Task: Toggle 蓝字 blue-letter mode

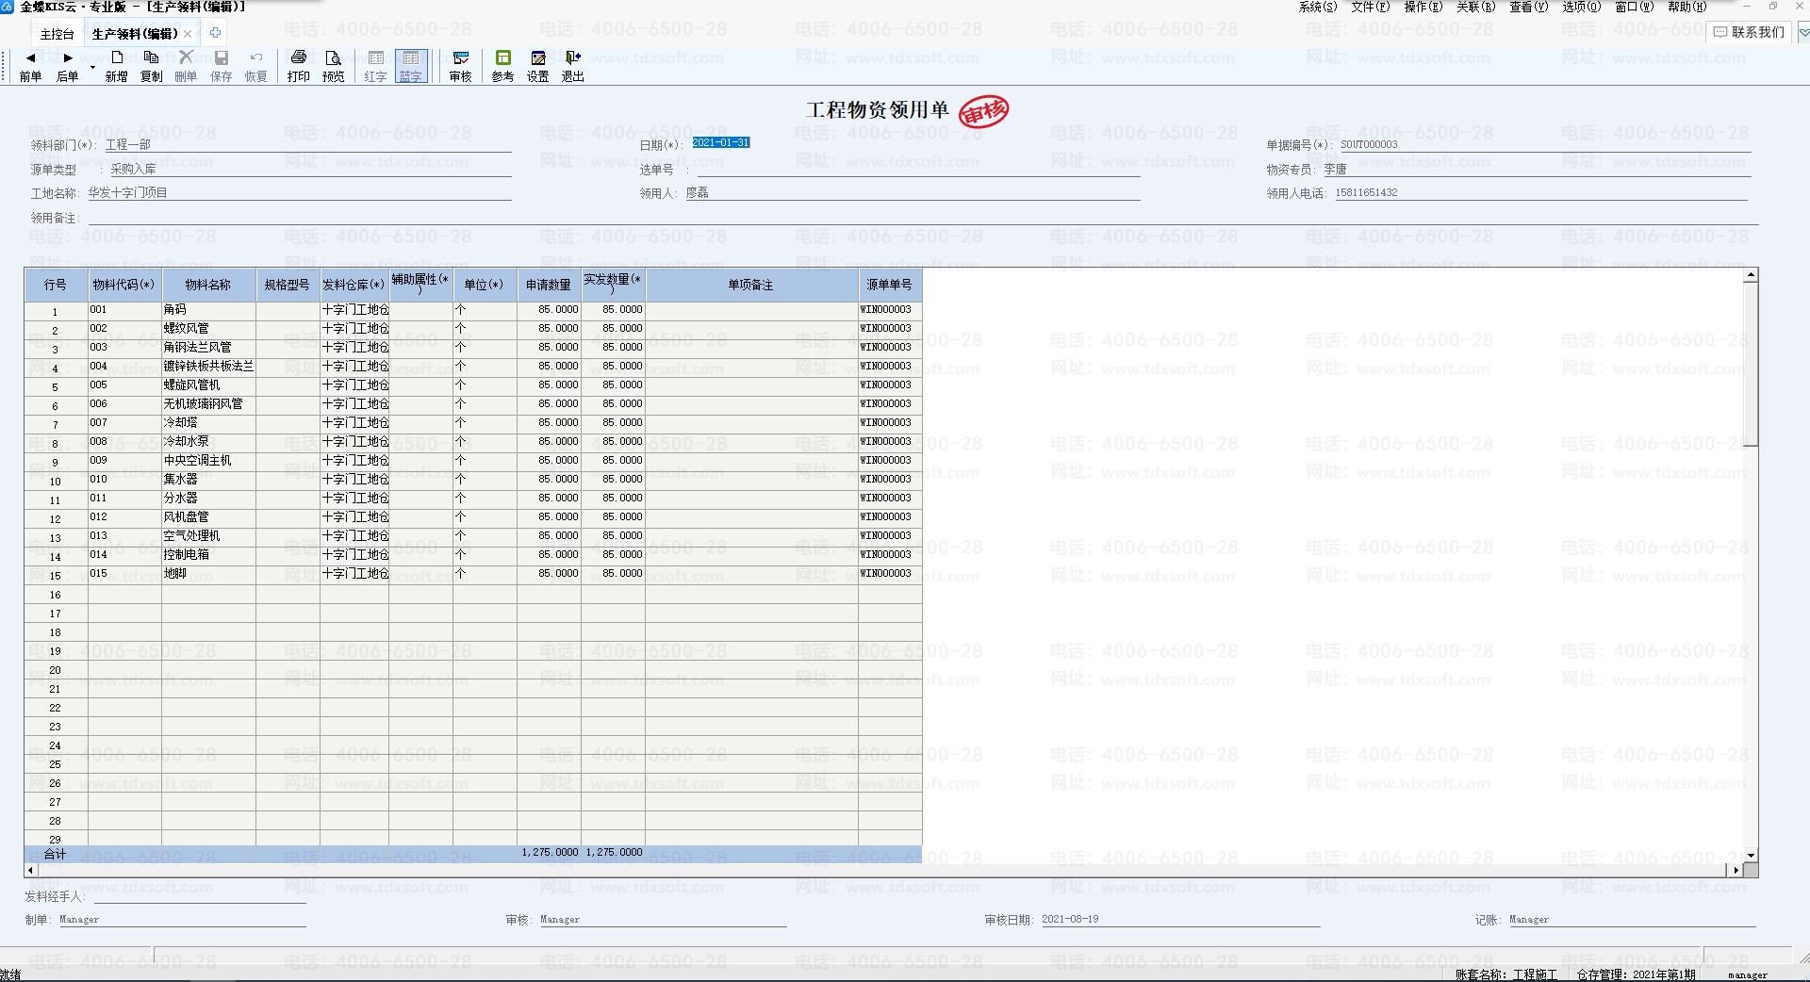Action: 410,66
